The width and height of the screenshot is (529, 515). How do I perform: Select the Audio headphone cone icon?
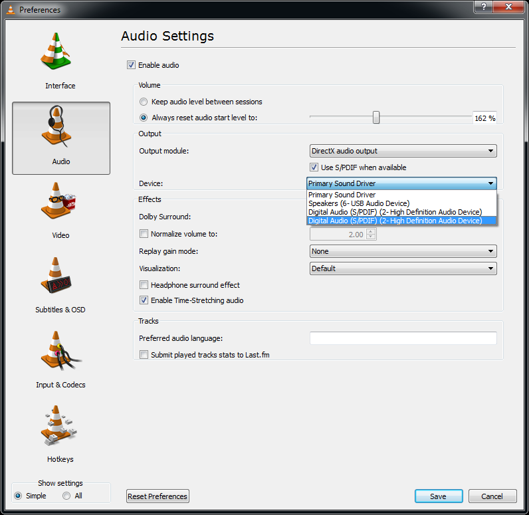click(56, 126)
